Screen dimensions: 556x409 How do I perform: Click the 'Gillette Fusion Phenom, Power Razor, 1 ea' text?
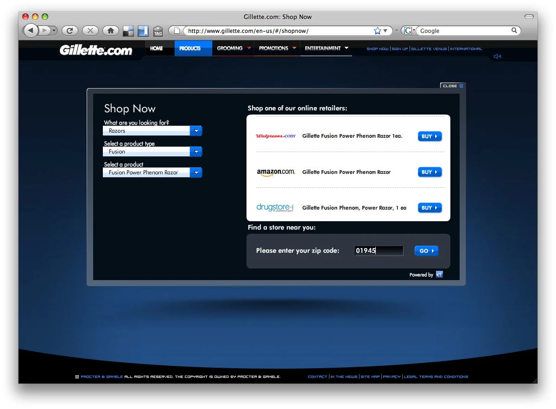(x=354, y=208)
